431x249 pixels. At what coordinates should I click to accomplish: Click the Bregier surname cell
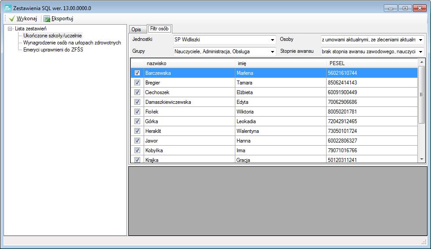tap(189, 83)
